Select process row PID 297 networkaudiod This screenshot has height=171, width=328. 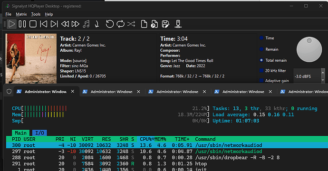[167, 151]
